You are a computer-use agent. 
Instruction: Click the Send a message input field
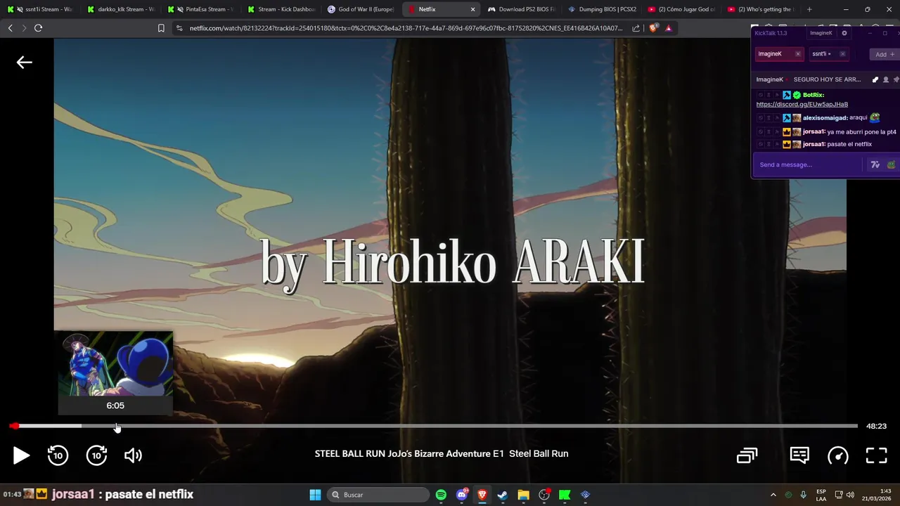pos(809,164)
